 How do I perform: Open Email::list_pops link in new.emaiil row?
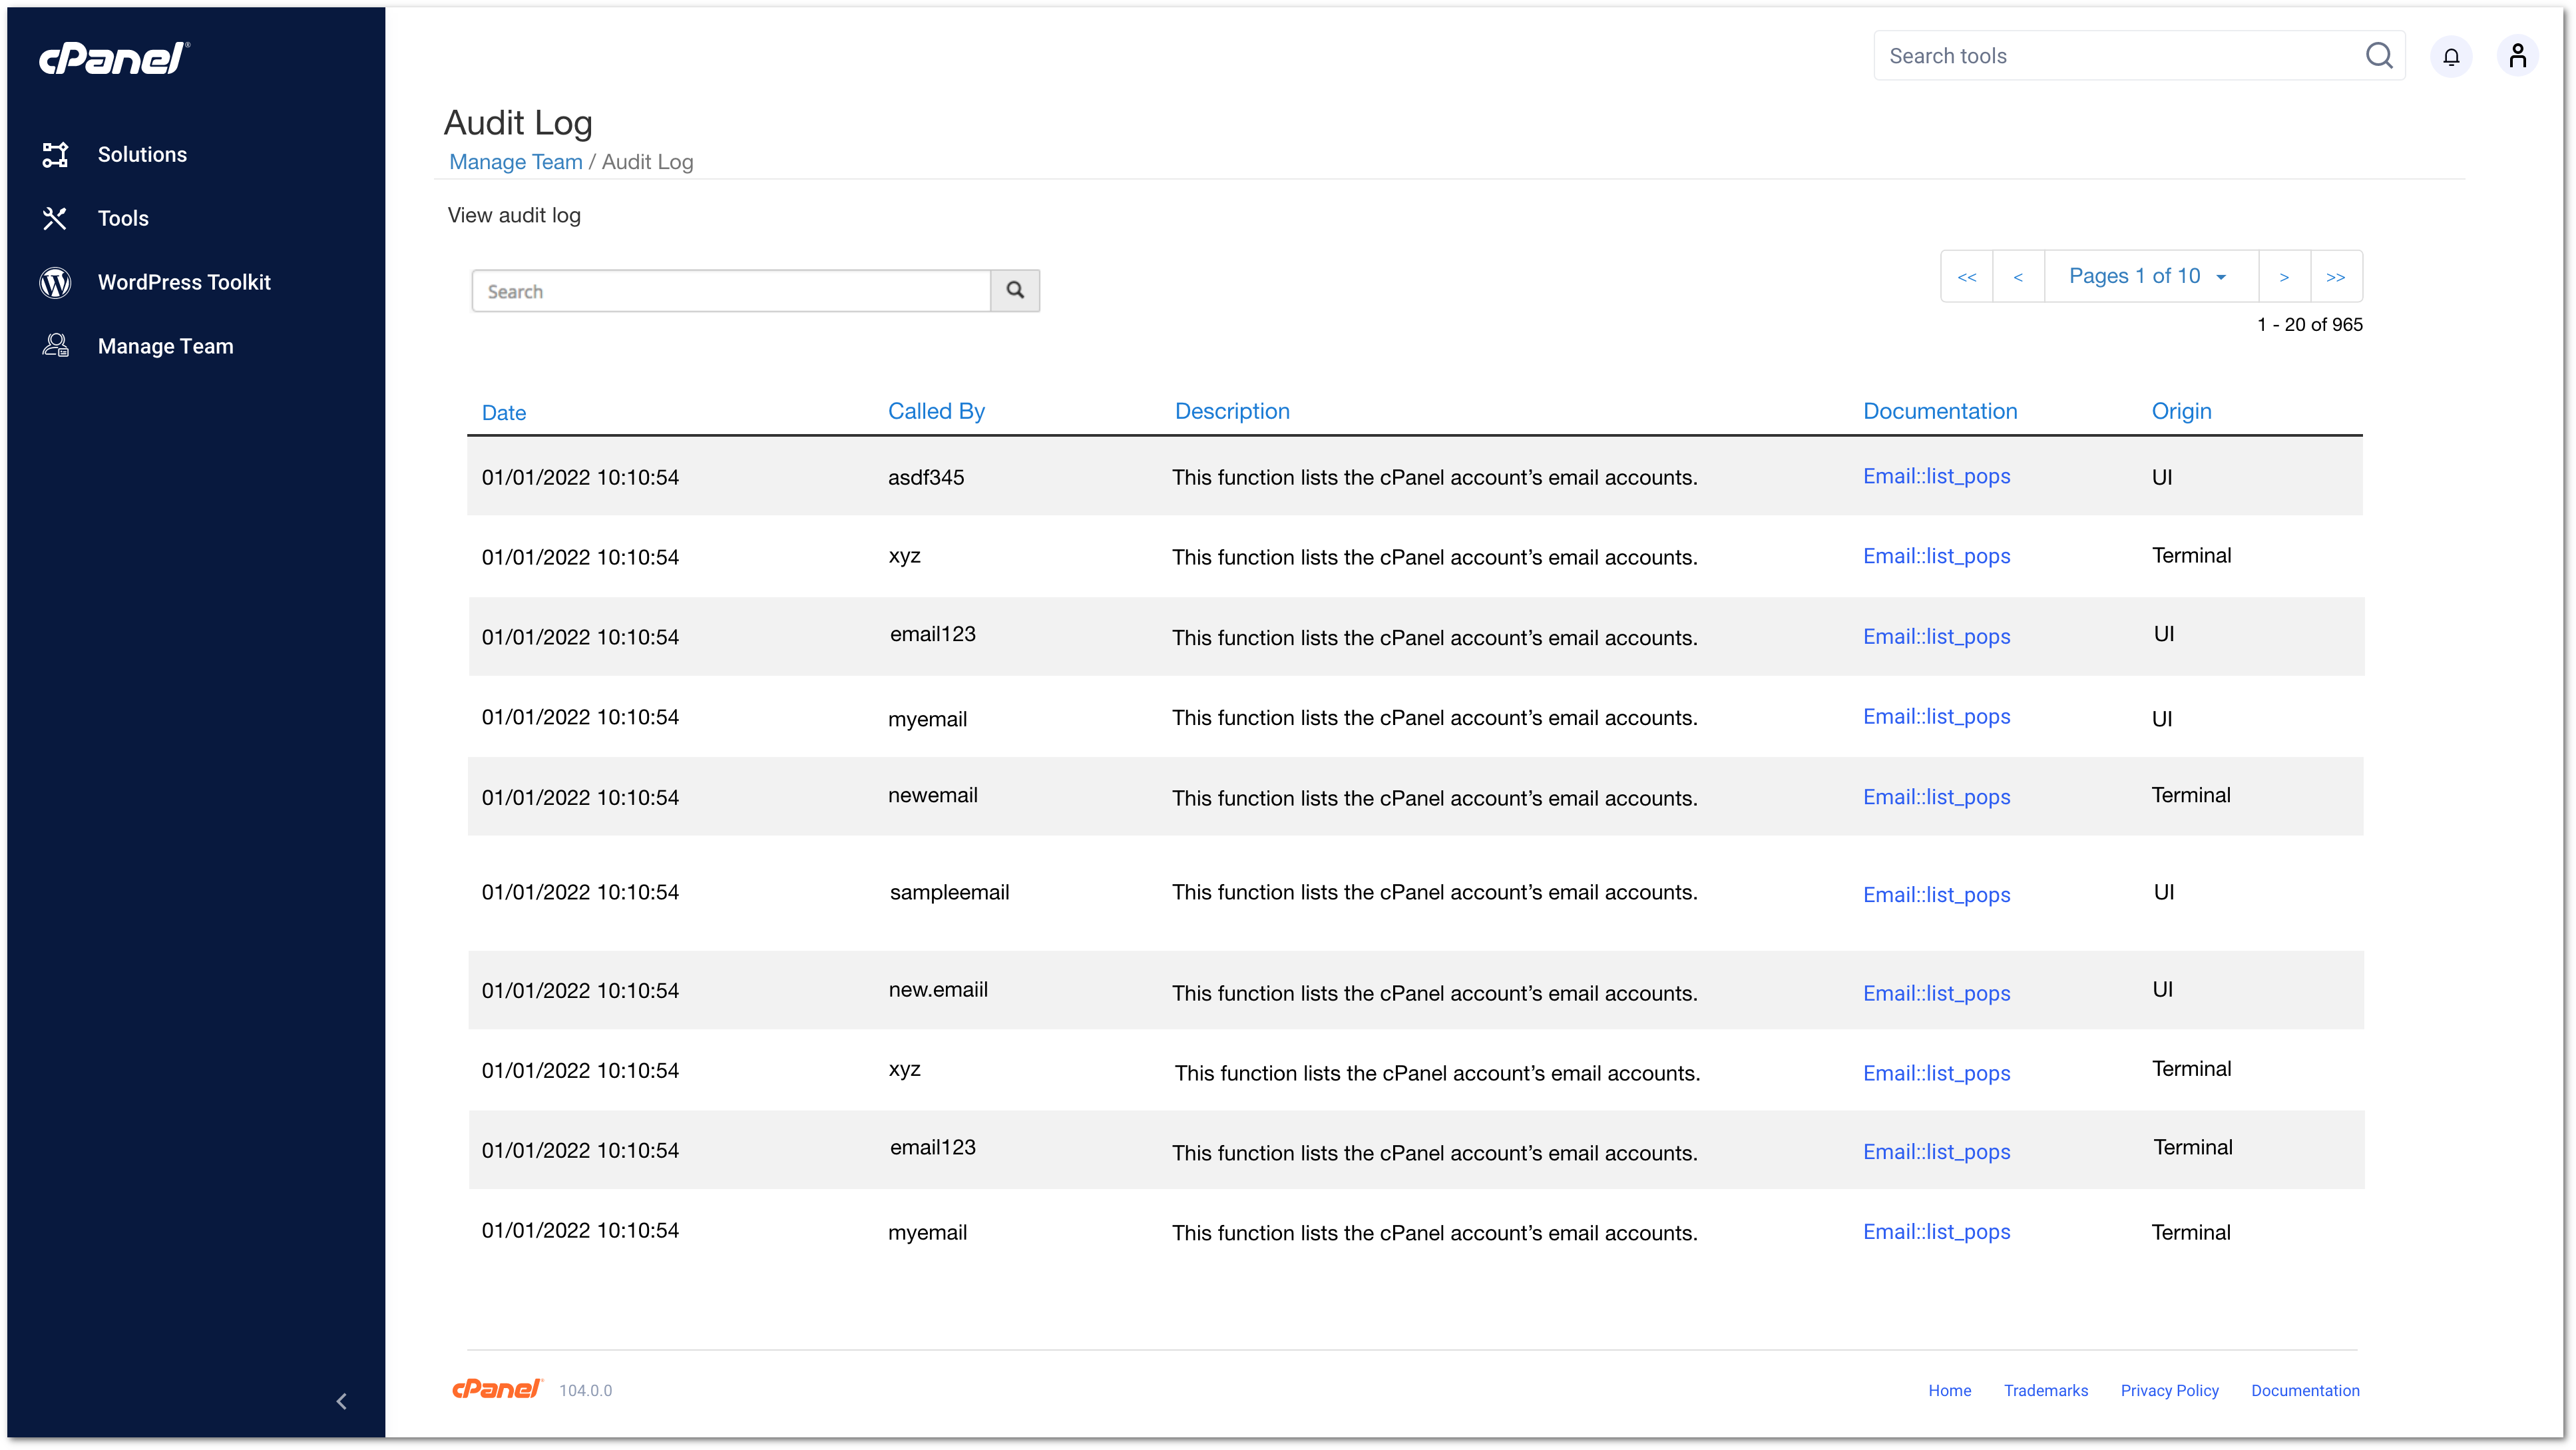1936,993
